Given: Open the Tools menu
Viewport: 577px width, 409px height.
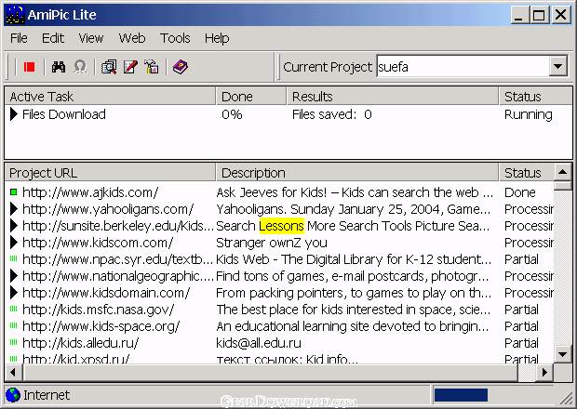Looking at the screenshot, I should point(175,38).
